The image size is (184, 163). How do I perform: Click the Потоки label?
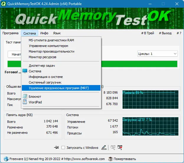pyautogui.click(x=73, y=127)
